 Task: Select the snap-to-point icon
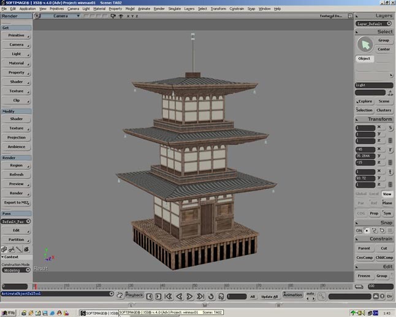(x=367, y=231)
